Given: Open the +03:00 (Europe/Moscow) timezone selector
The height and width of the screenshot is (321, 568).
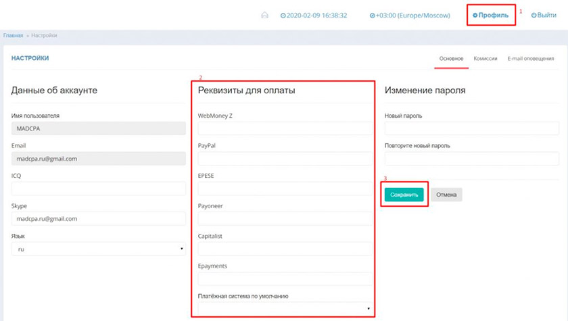Looking at the screenshot, I should [x=410, y=16].
